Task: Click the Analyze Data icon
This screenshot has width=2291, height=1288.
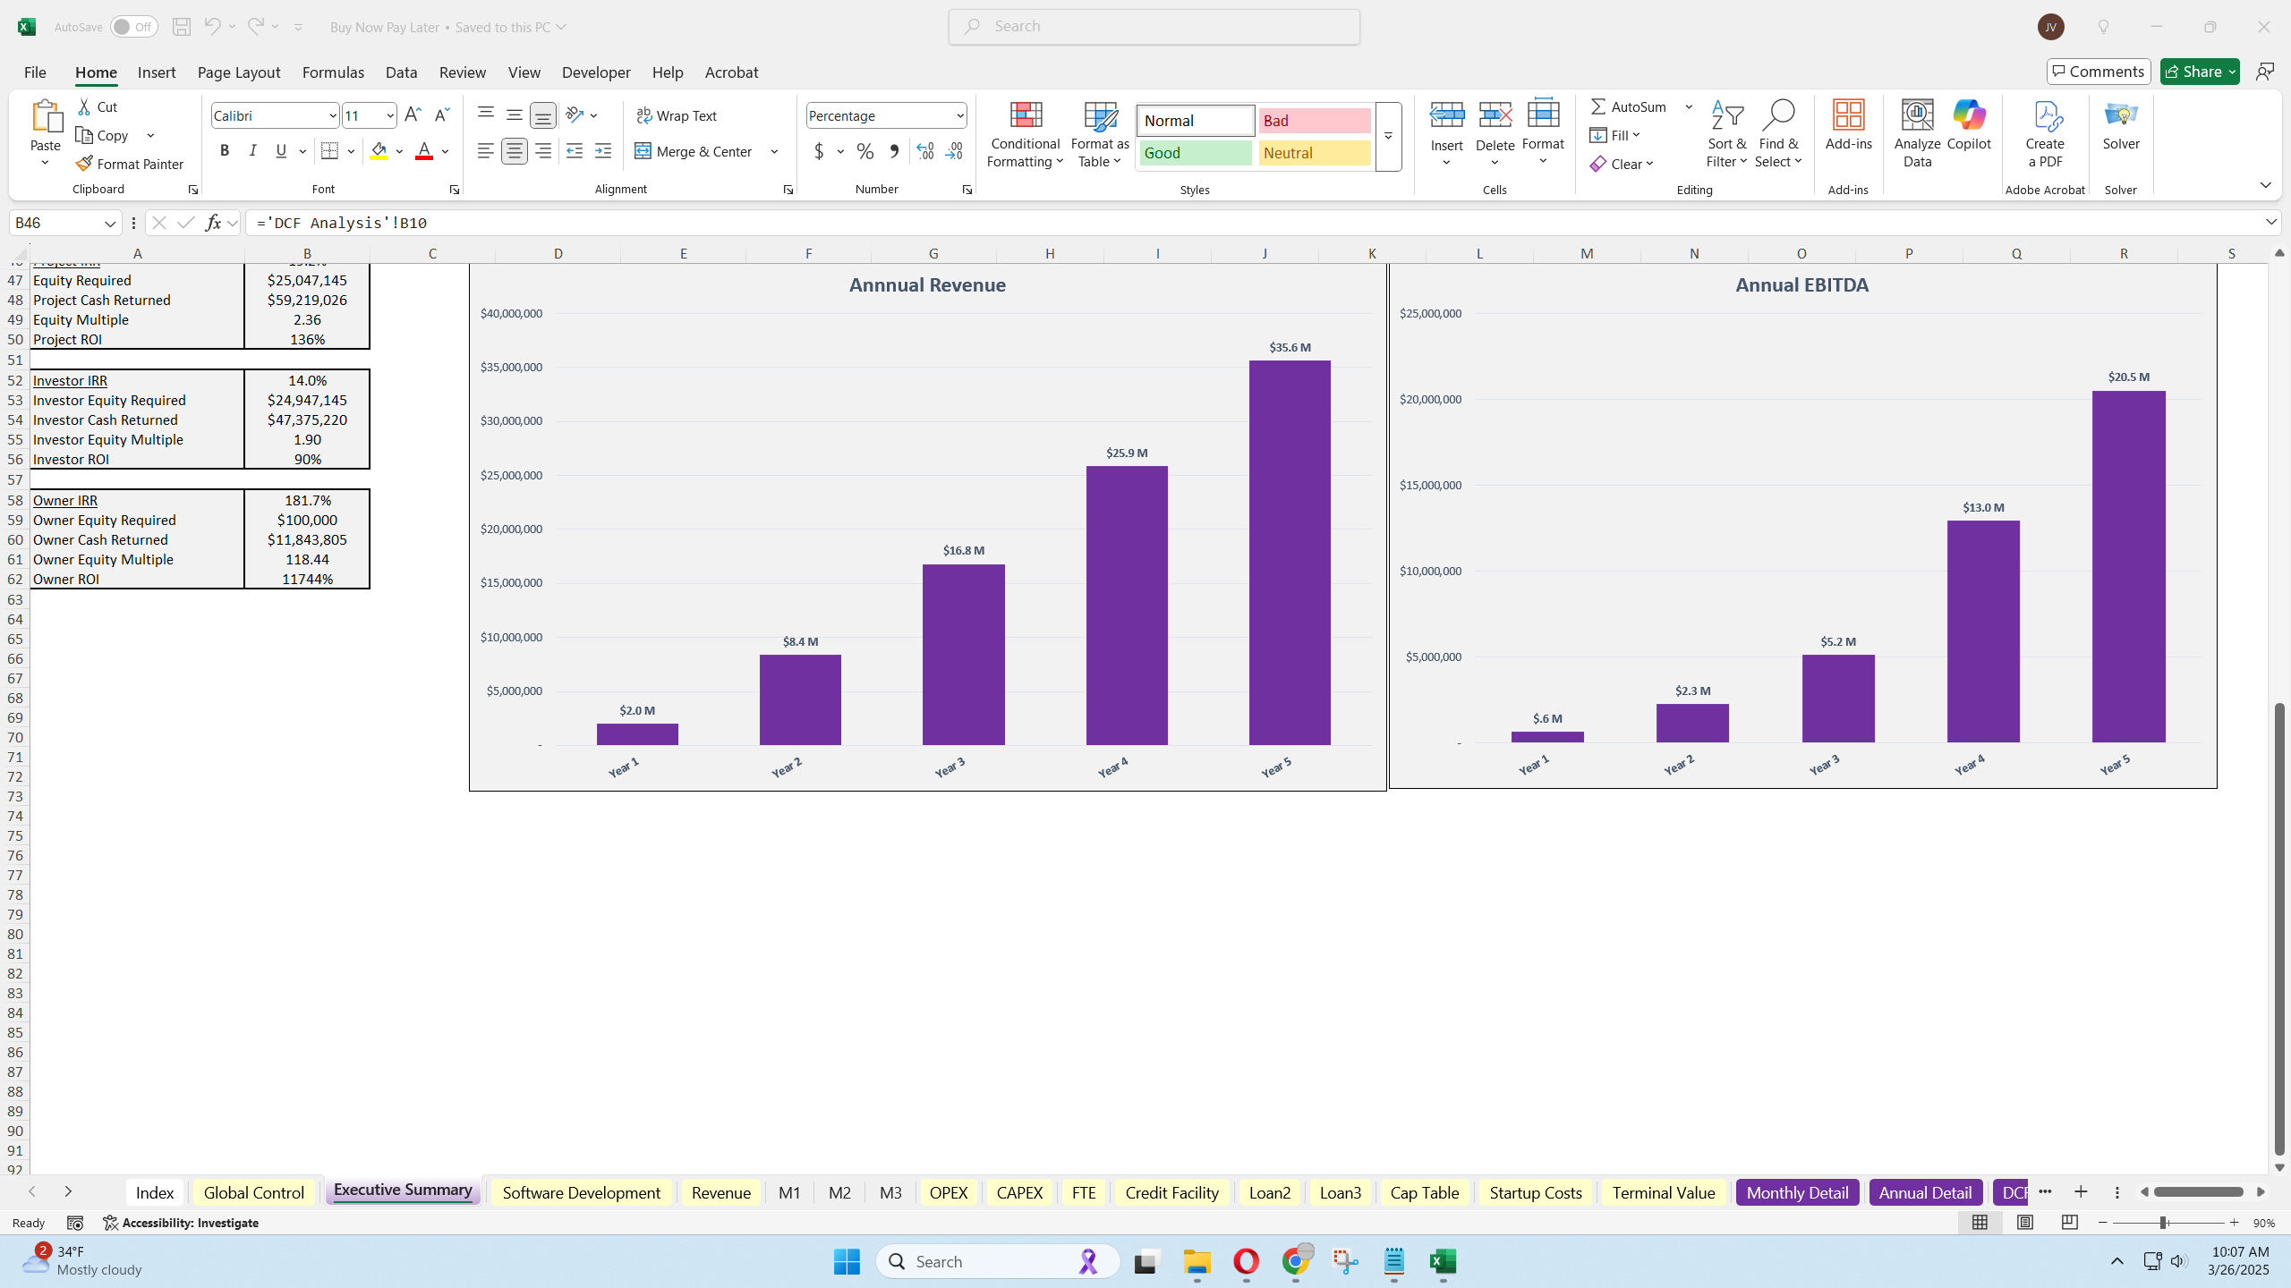Action: click(x=1916, y=132)
